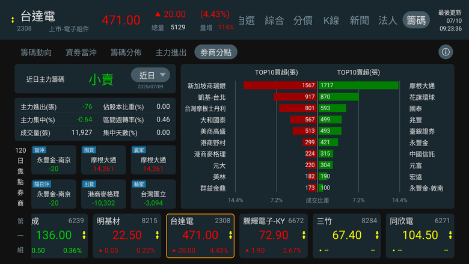This screenshot has height=264, width=469.
Task: Open the 近日 period dropdown
Action: click(150, 75)
